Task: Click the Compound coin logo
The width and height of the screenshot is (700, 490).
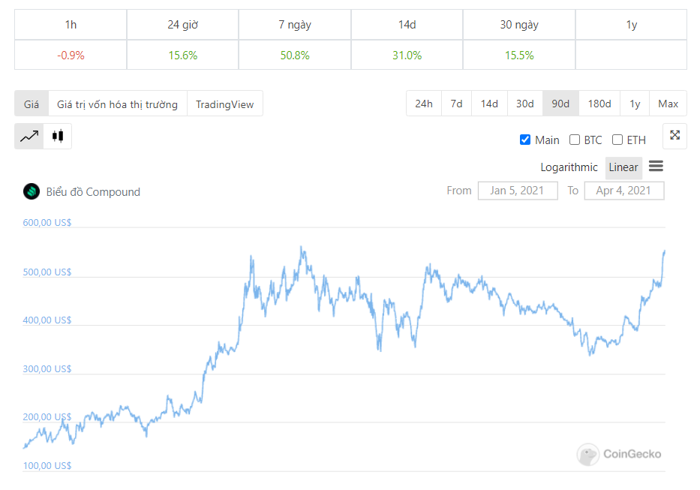Action: (x=32, y=191)
